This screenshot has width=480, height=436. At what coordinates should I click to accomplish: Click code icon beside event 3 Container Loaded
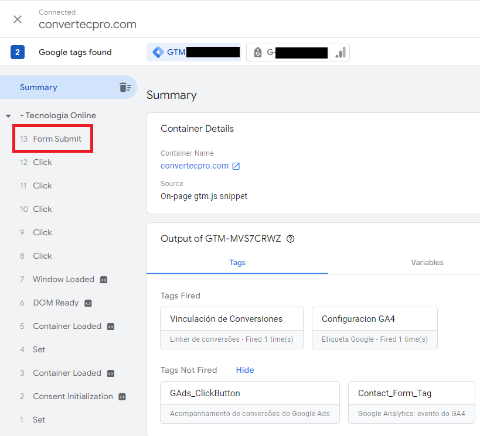(x=111, y=373)
